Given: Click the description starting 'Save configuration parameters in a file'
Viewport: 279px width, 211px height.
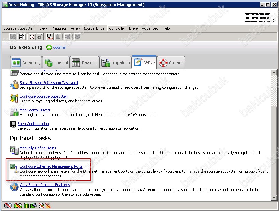Looking at the screenshot, I should tap(79, 128).
